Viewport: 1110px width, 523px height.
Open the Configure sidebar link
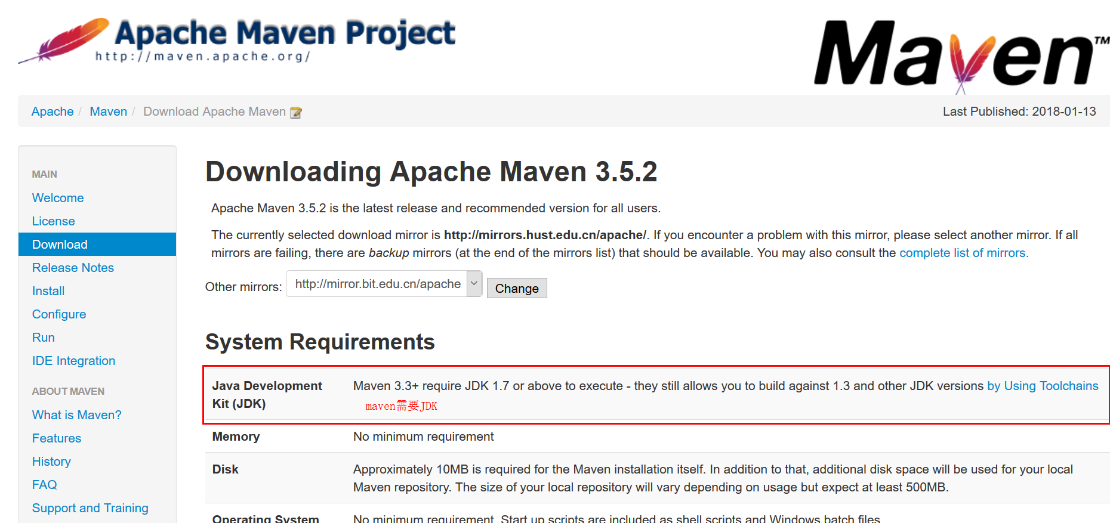[x=59, y=314]
